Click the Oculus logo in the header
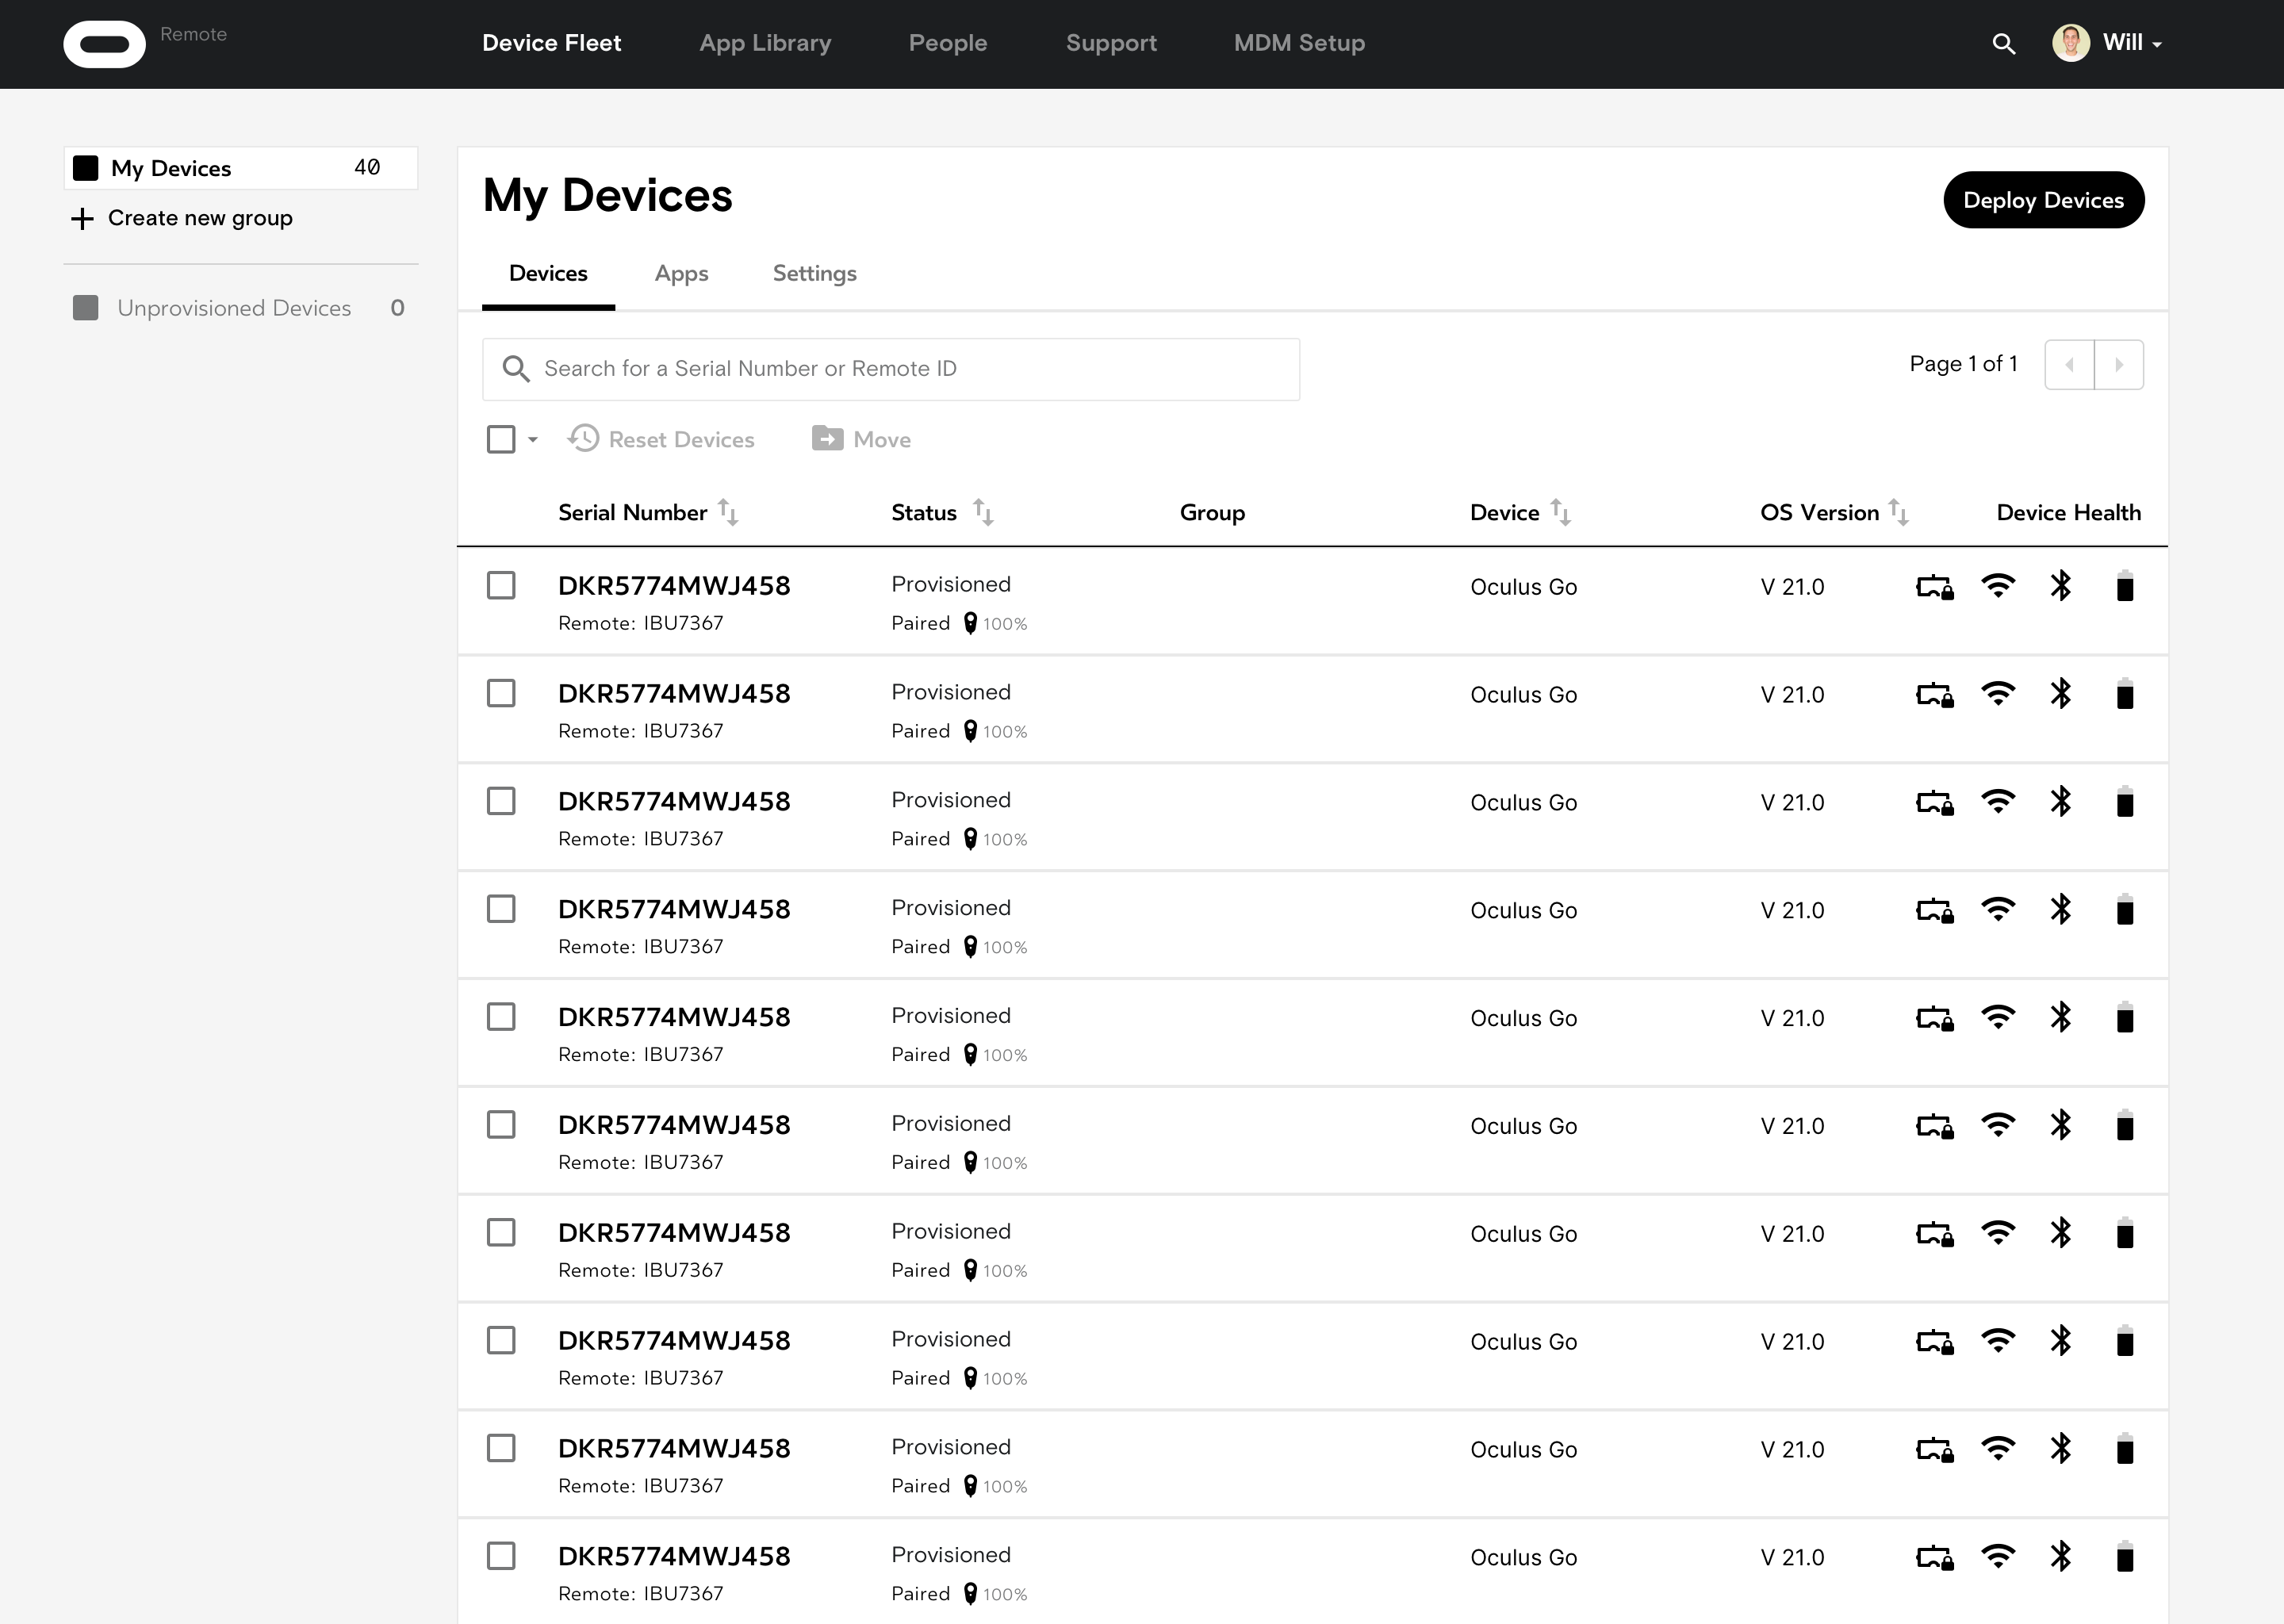The image size is (2284, 1624). point(104,44)
